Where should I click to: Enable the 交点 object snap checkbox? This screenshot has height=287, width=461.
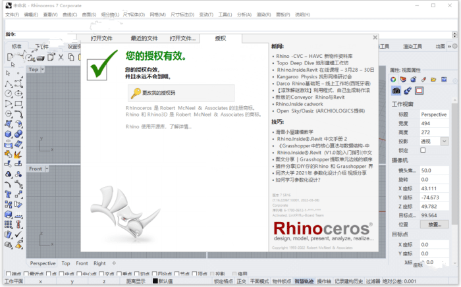click(101, 274)
